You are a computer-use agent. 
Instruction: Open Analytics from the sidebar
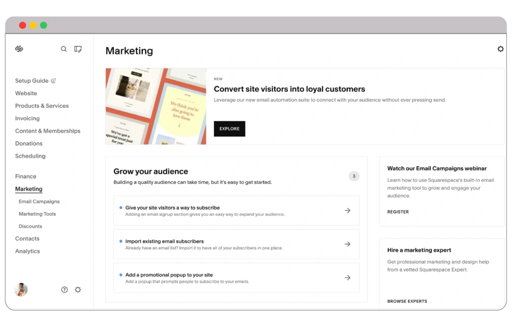(x=27, y=251)
